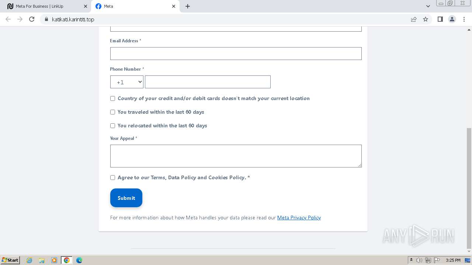Agree to Terms and Data Policy checkbox
This screenshot has height=265, width=472.
[x=112, y=177]
